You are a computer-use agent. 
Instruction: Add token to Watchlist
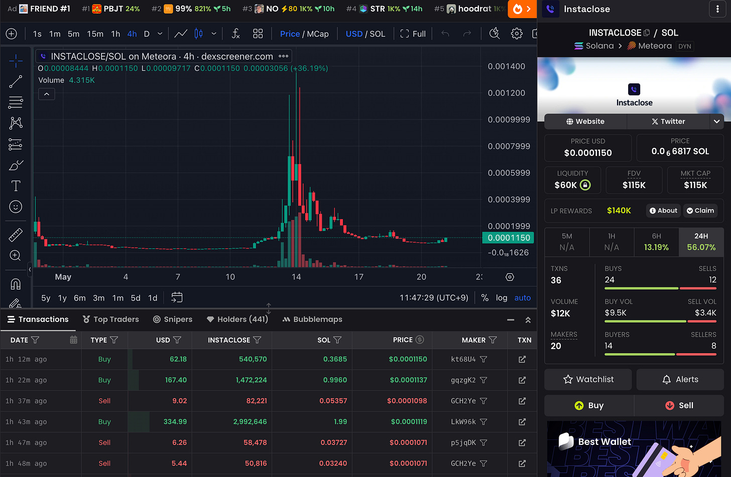pyautogui.click(x=588, y=380)
